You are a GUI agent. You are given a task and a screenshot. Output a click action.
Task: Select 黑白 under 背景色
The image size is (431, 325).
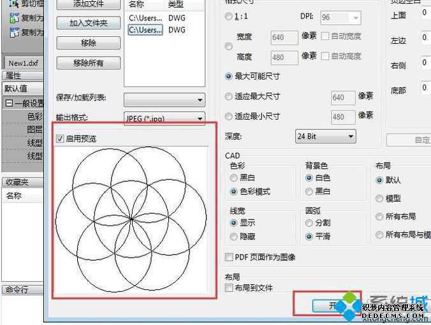[x=309, y=191]
